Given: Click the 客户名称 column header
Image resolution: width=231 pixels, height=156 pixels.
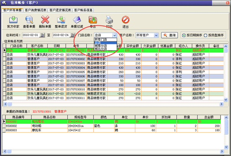Looking at the screenshot, I should point(37,46).
